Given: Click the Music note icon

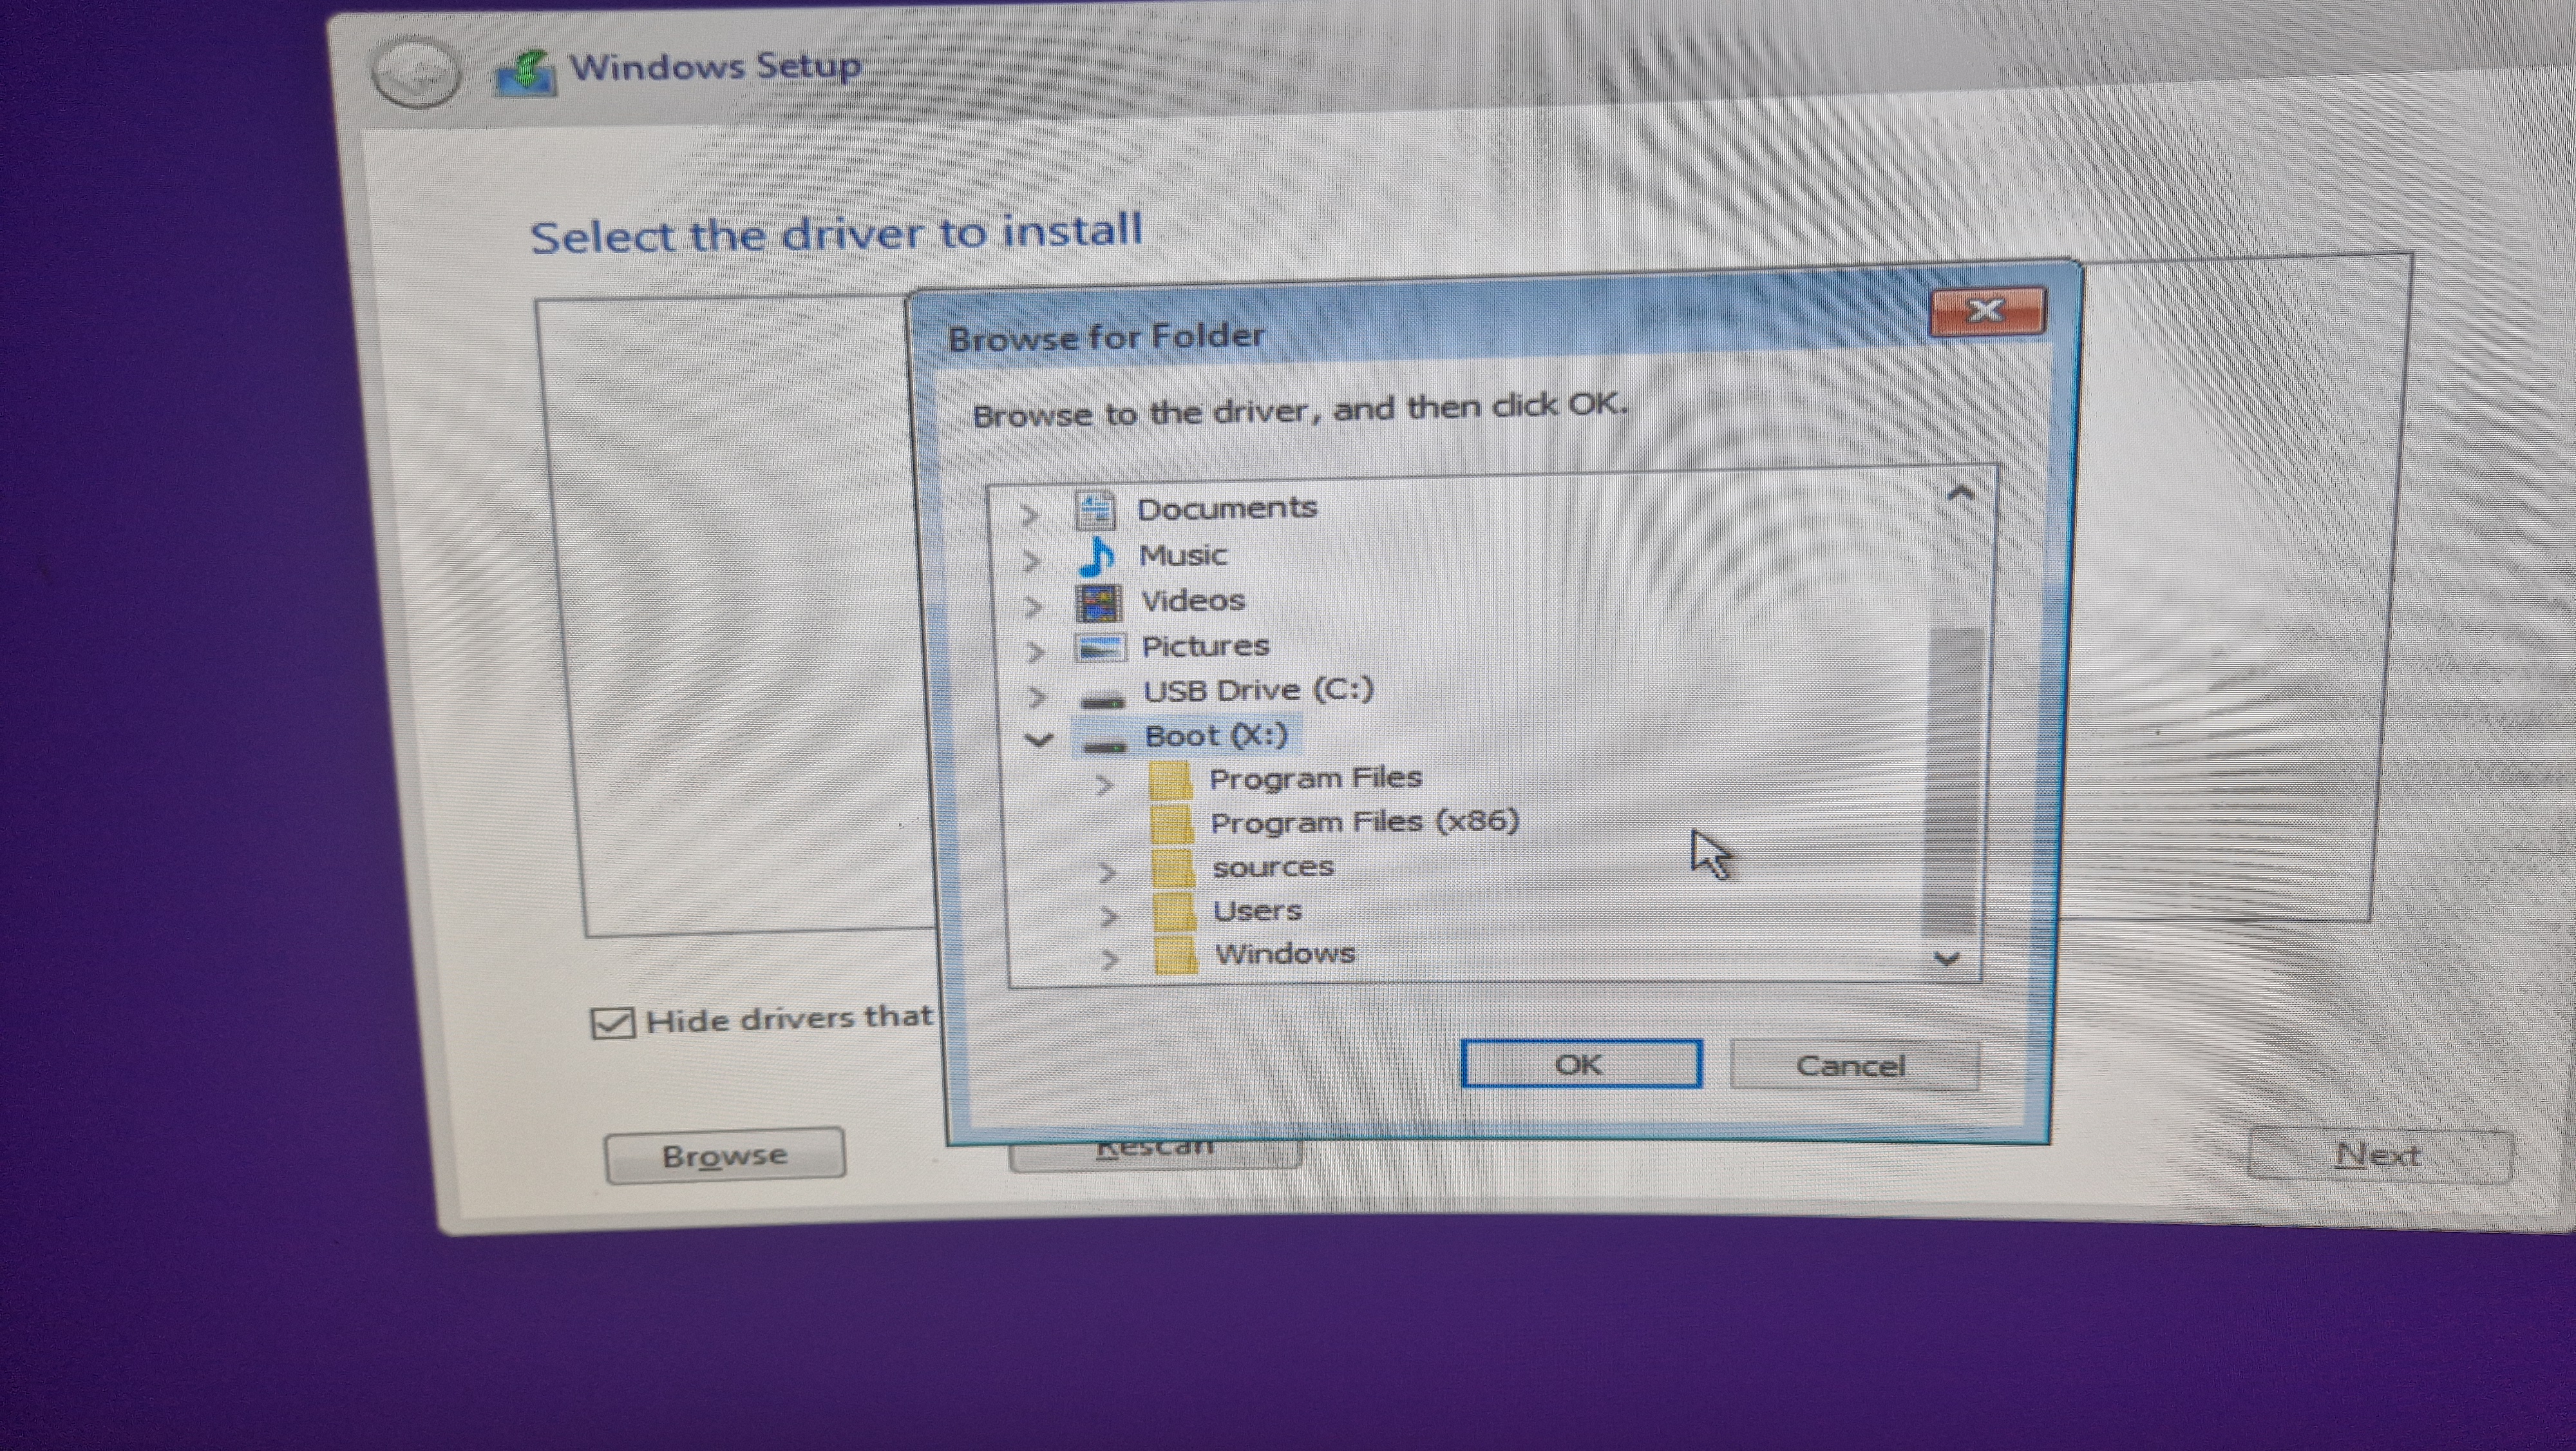Looking at the screenshot, I should pyautogui.click(x=1097, y=557).
